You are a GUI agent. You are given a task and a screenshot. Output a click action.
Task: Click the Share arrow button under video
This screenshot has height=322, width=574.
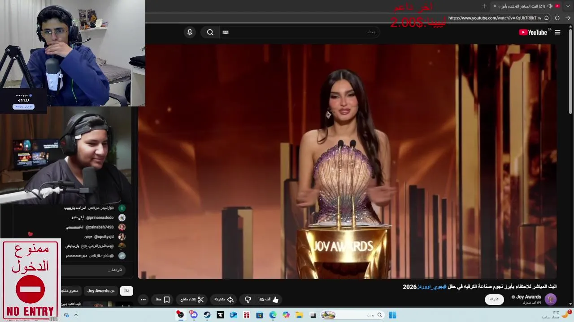tap(224, 300)
